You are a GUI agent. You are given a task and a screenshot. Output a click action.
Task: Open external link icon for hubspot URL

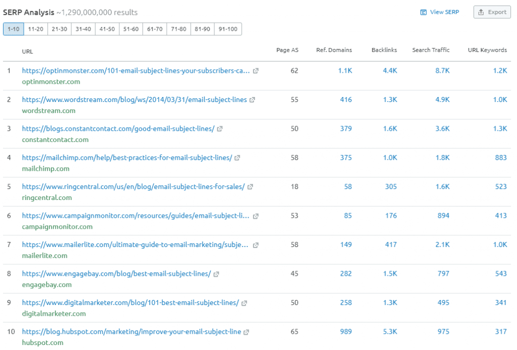(x=246, y=332)
